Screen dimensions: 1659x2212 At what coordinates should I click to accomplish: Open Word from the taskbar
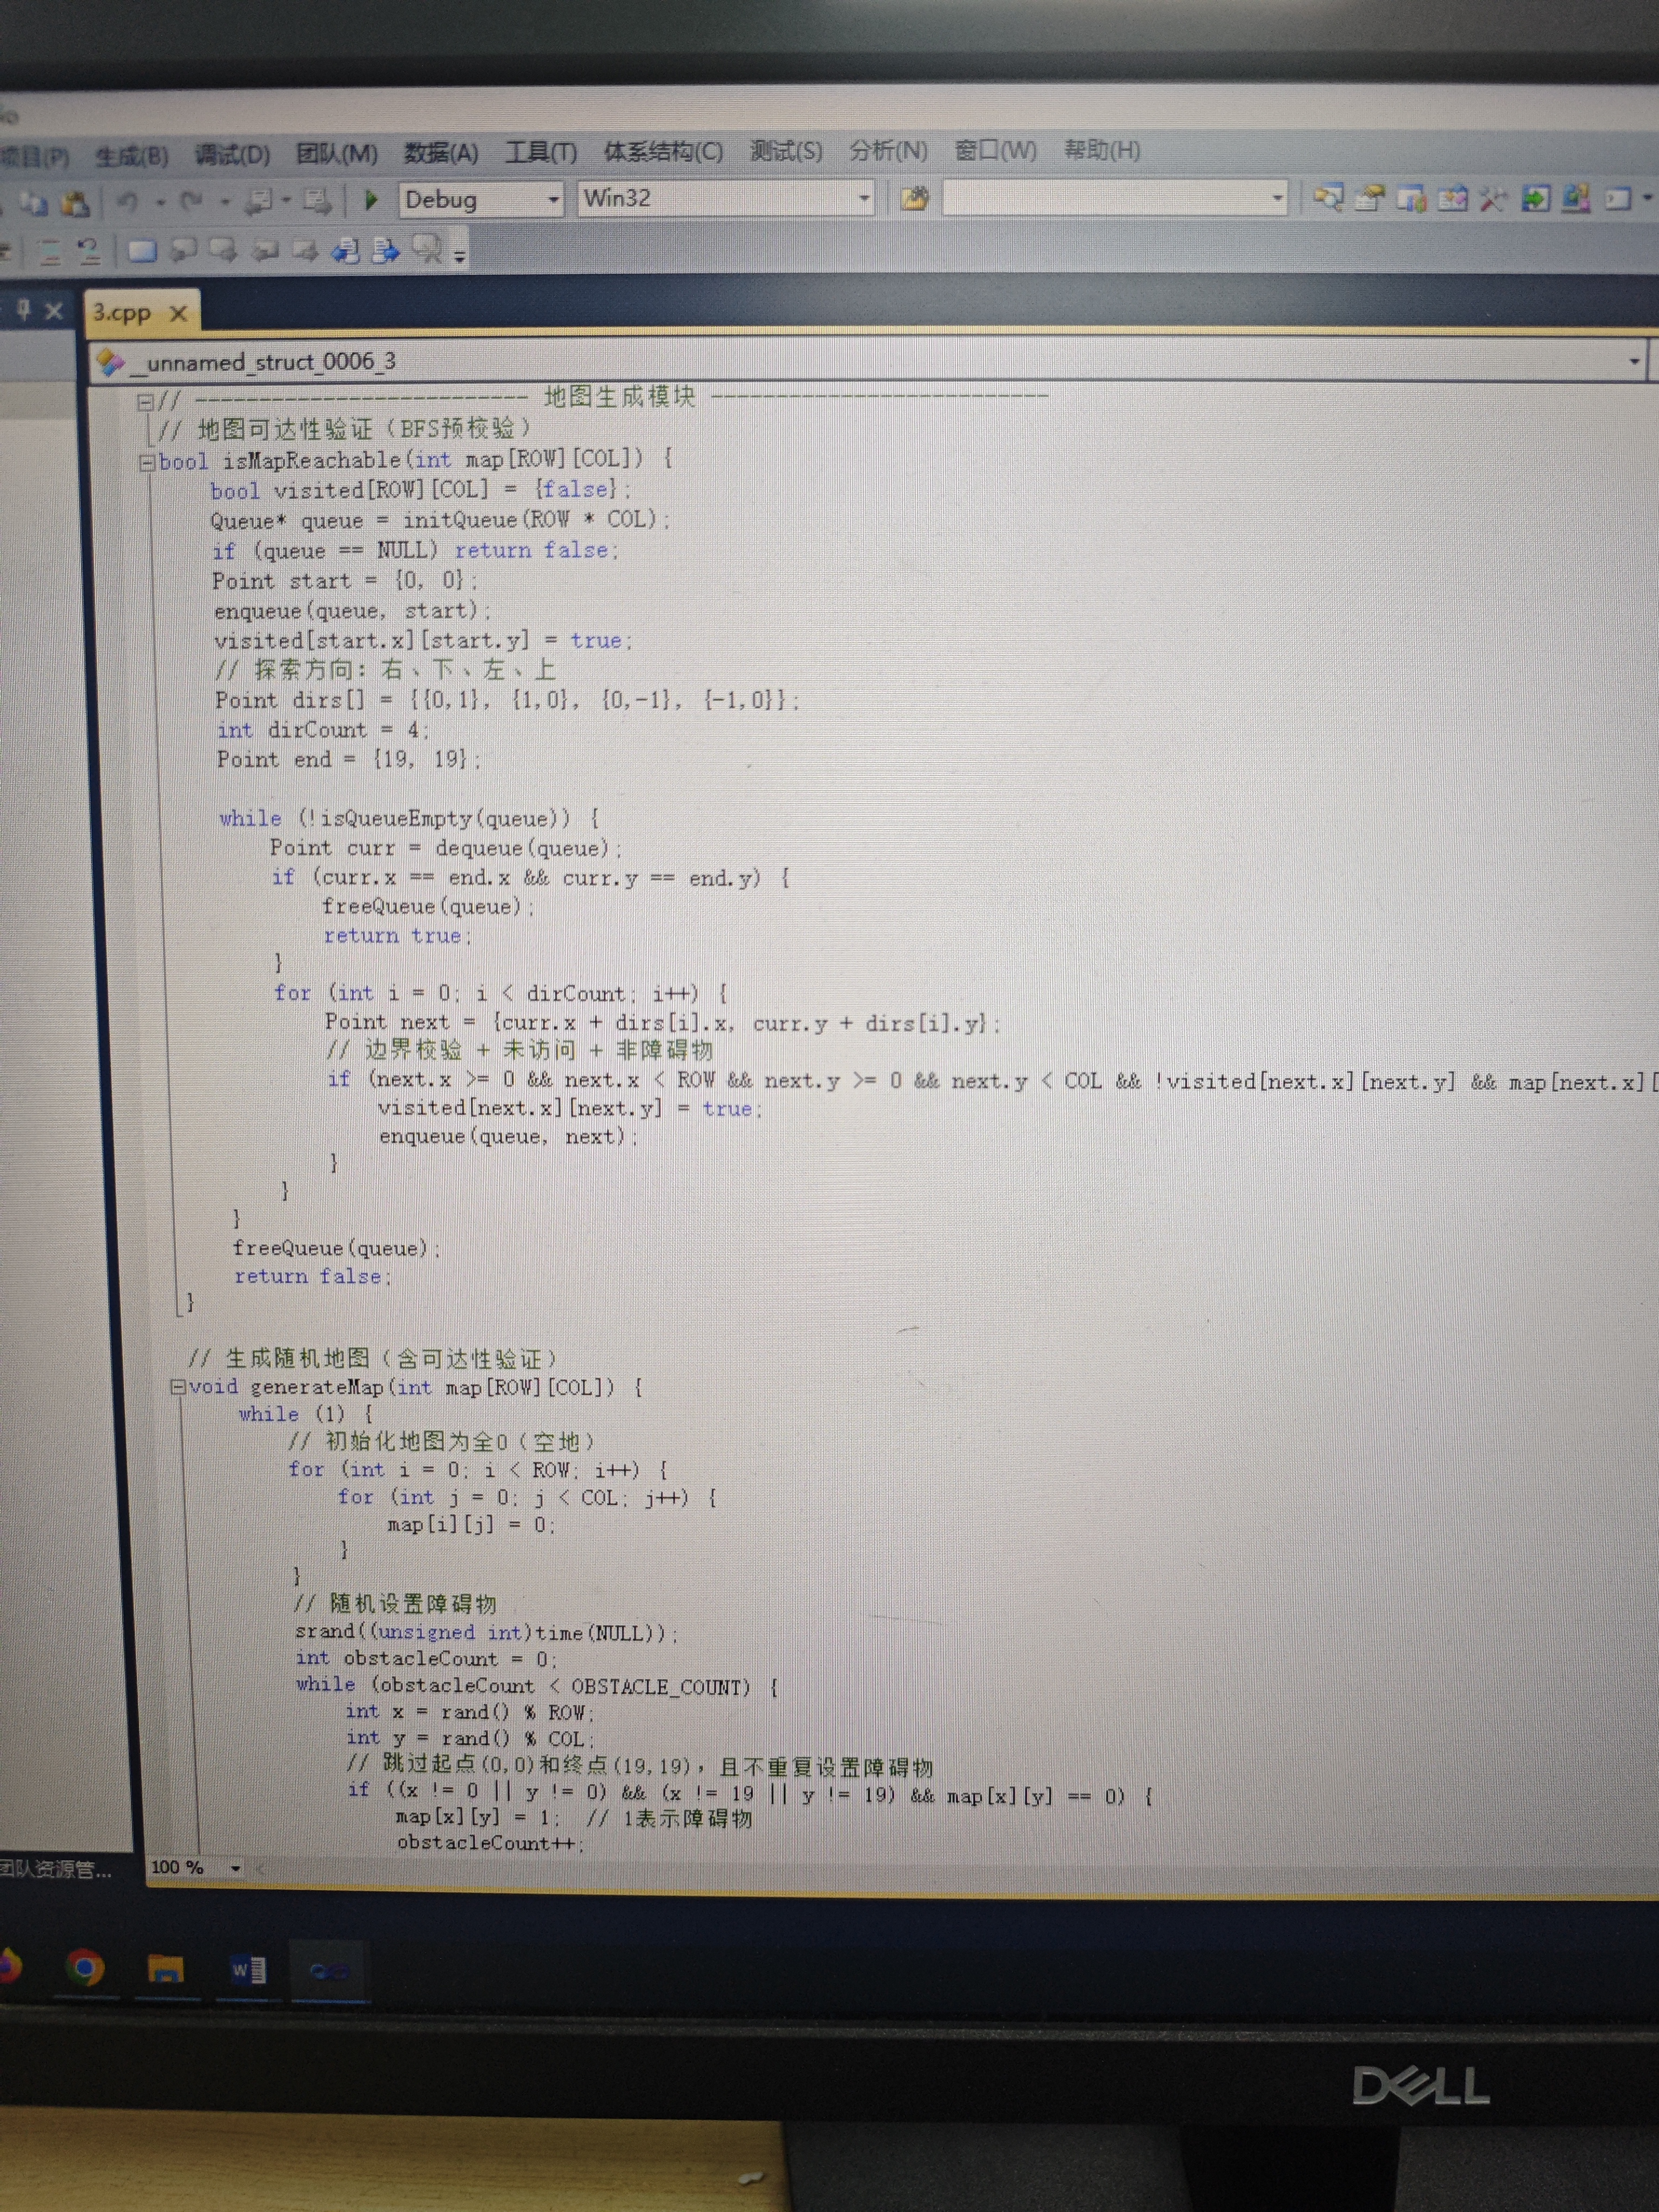coord(247,1969)
